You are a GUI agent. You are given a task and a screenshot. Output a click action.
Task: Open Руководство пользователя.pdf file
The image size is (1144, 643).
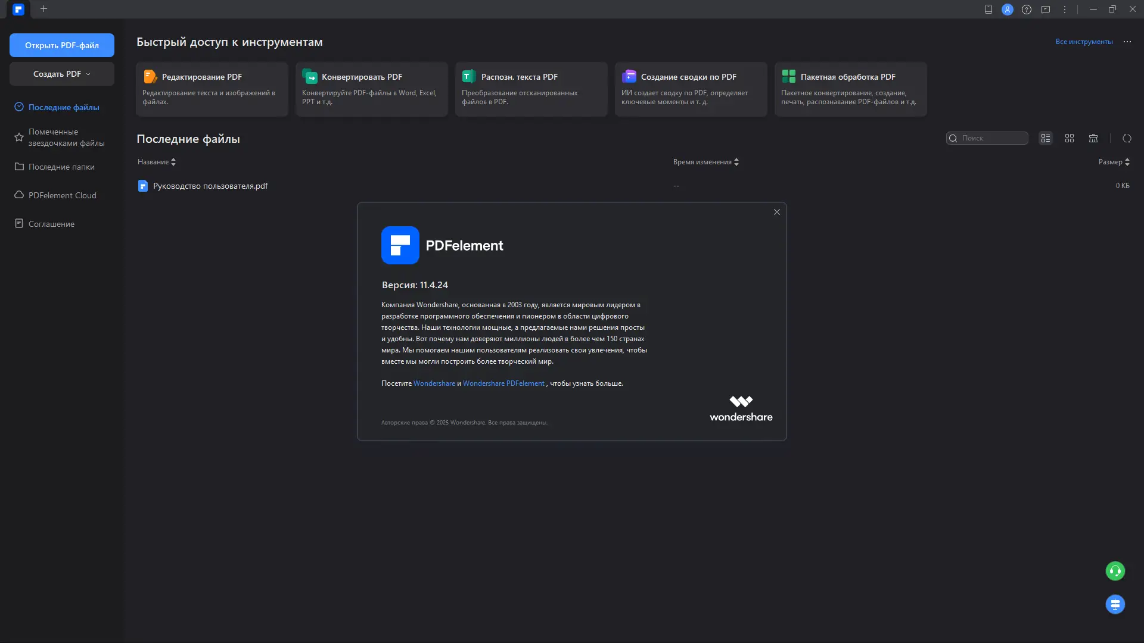tap(210, 186)
